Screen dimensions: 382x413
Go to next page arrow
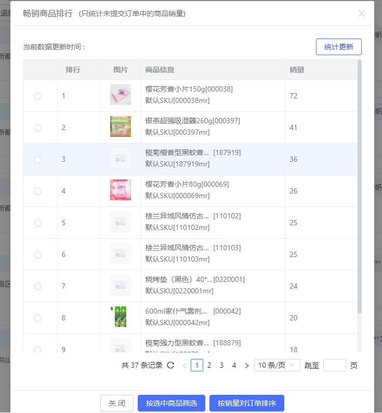coord(247,366)
